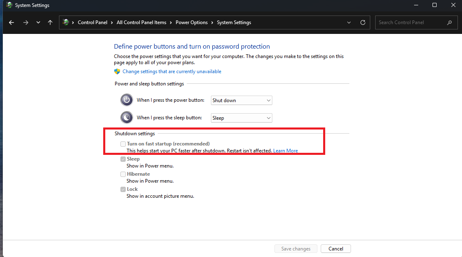
Task: Expand chevron after All Control Panel Items
Action: pyautogui.click(x=171, y=22)
